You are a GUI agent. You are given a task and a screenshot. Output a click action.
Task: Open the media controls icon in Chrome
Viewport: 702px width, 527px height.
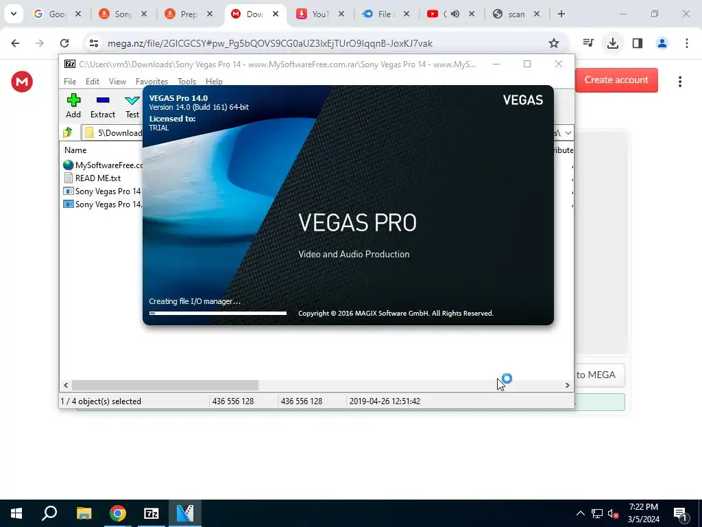588,43
